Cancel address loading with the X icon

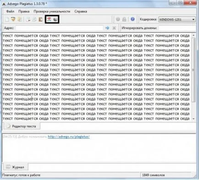pos(114,28)
